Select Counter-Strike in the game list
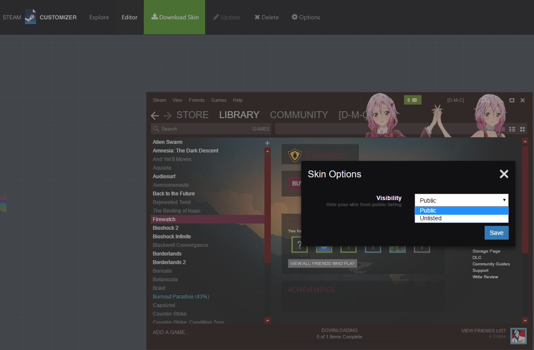The image size is (534, 350). pyautogui.click(x=170, y=314)
